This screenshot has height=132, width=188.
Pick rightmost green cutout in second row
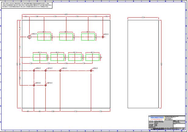92,57
